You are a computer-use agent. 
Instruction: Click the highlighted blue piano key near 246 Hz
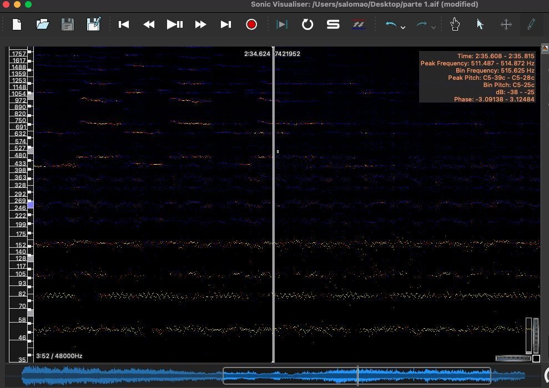click(31, 205)
